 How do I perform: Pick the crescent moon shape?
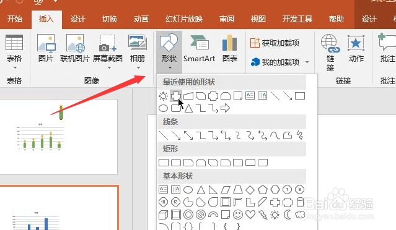click(288, 215)
